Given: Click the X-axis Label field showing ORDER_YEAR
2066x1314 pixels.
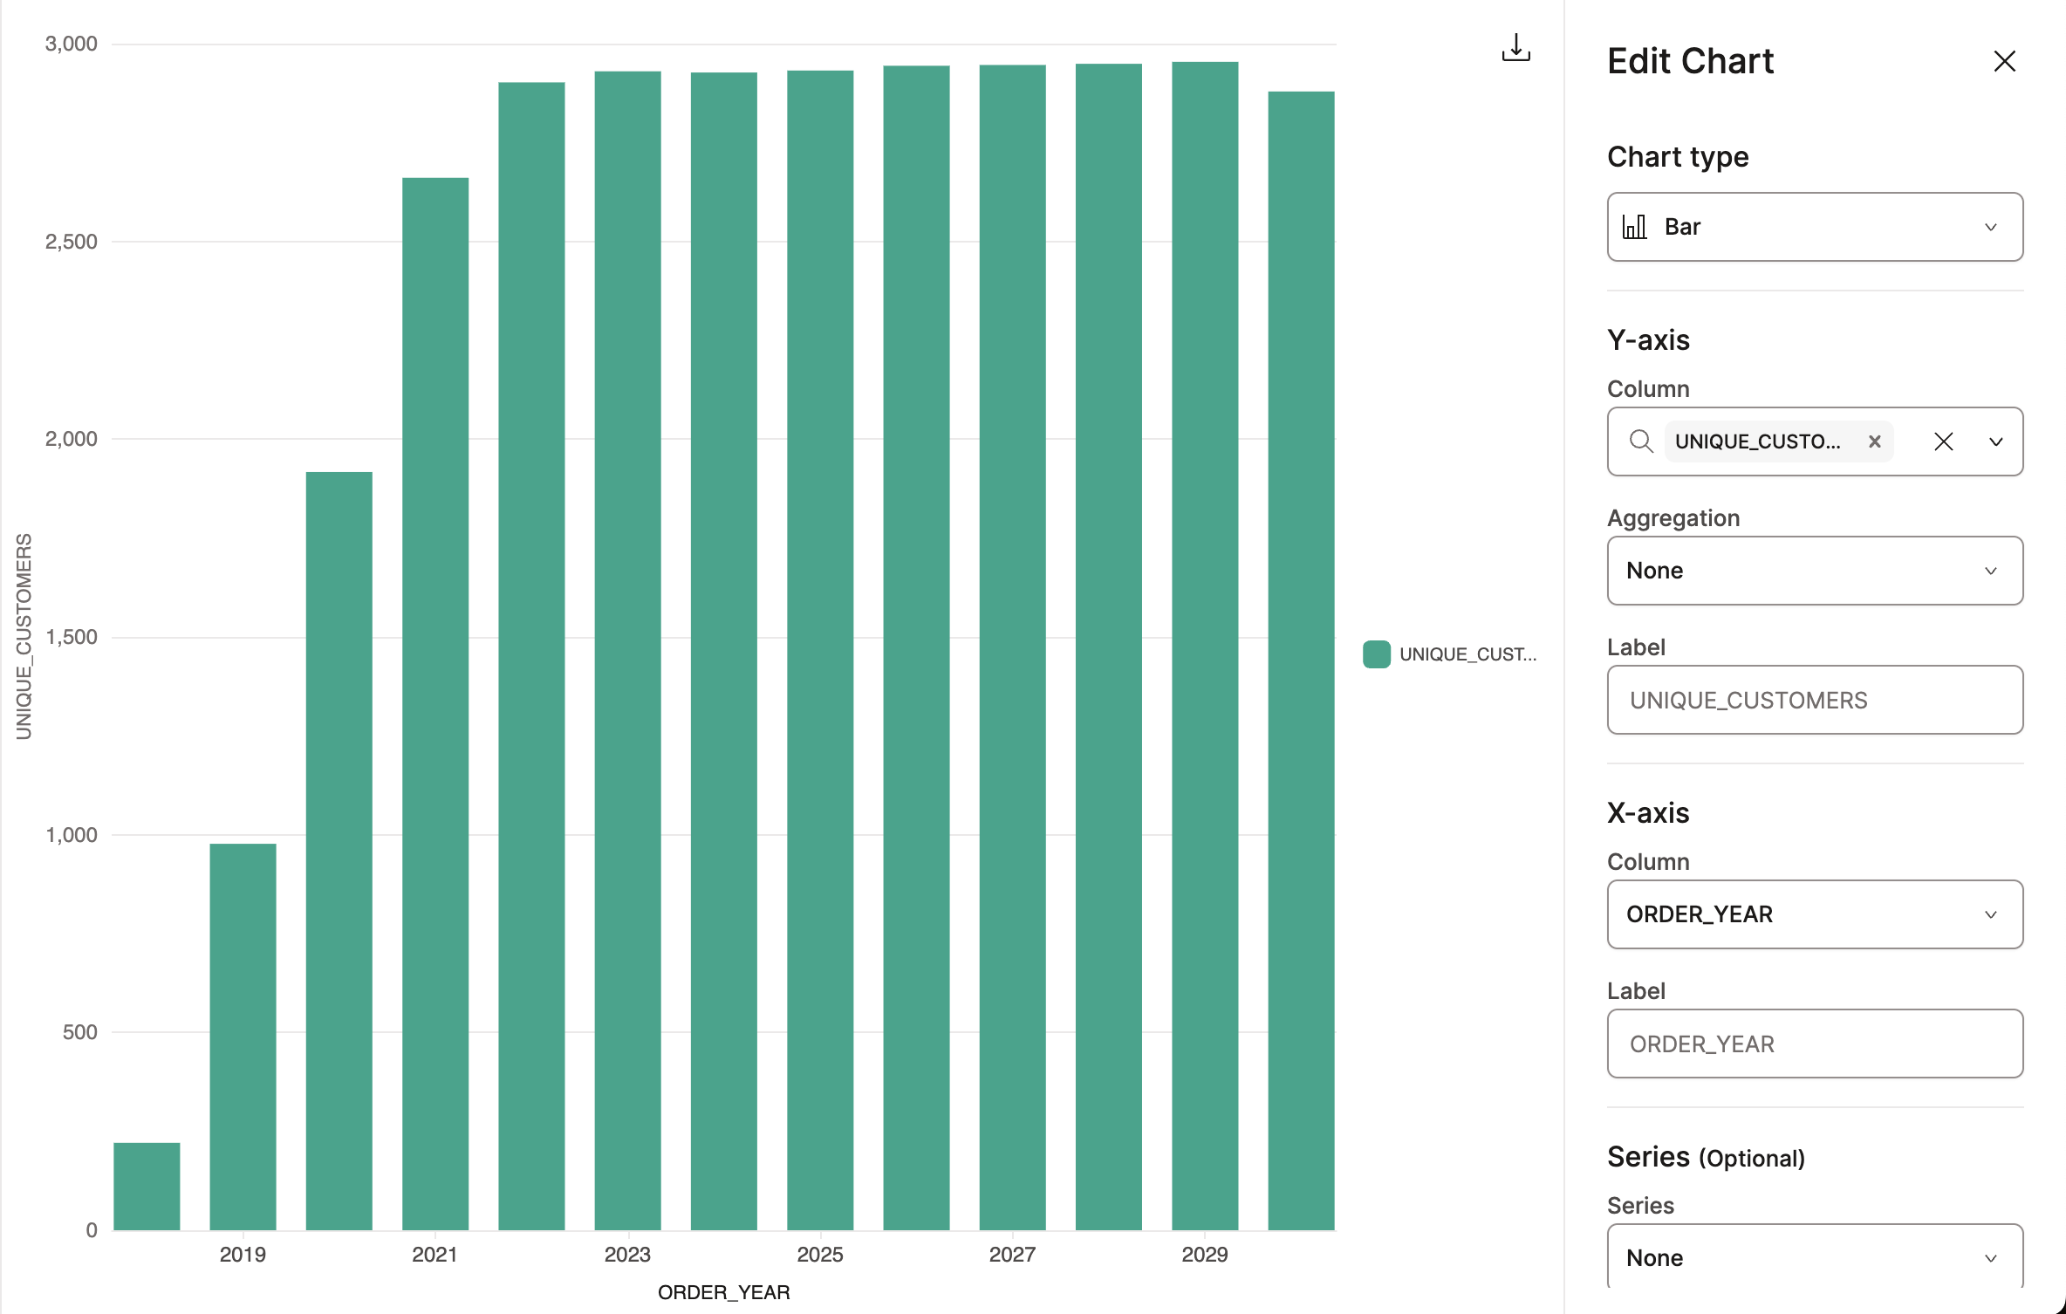Looking at the screenshot, I should 1815,1044.
